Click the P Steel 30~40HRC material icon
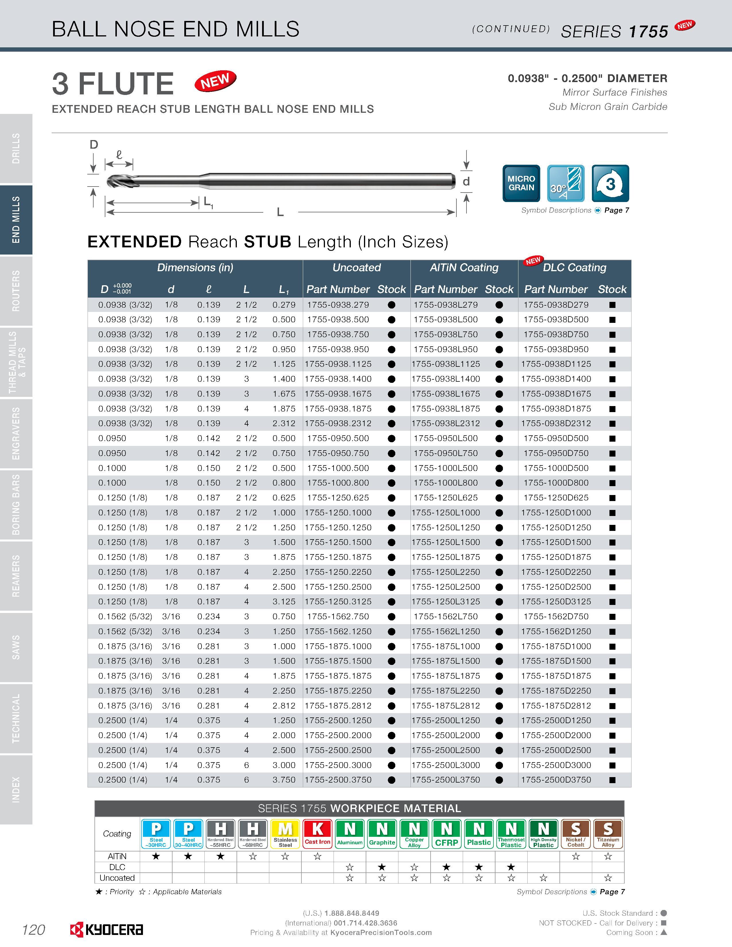The image size is (732, 947). [188, 834]
